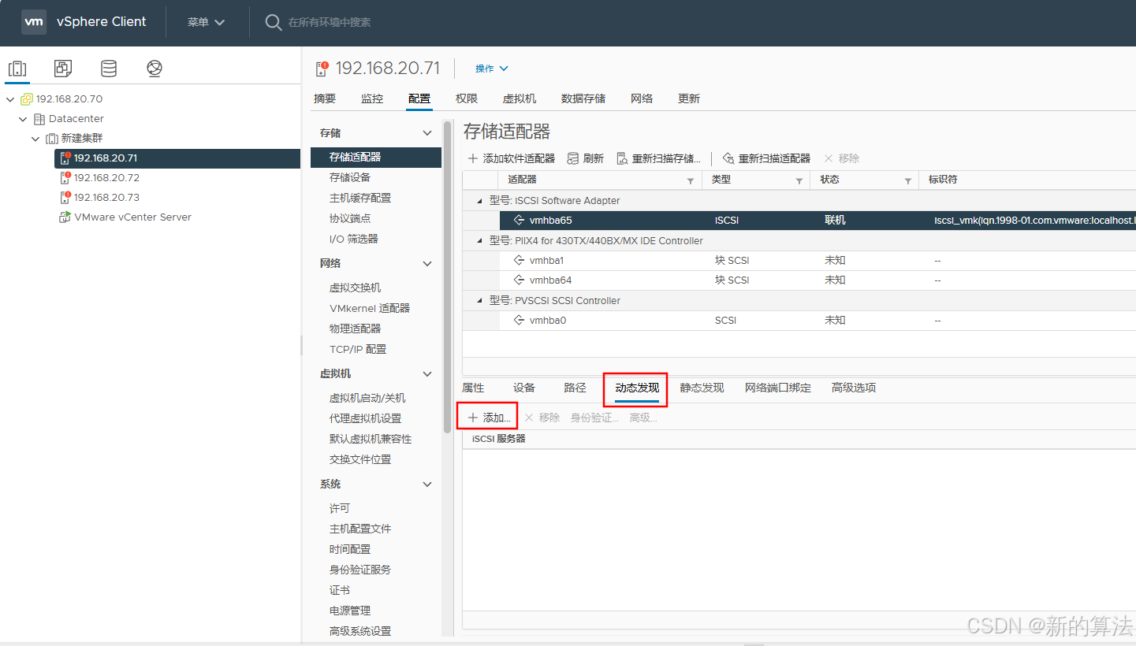This screenshot has height=646, width=1136.
Task: Open the 高级选项 tab
Action: pyautogui.click(x=854, y=388)
